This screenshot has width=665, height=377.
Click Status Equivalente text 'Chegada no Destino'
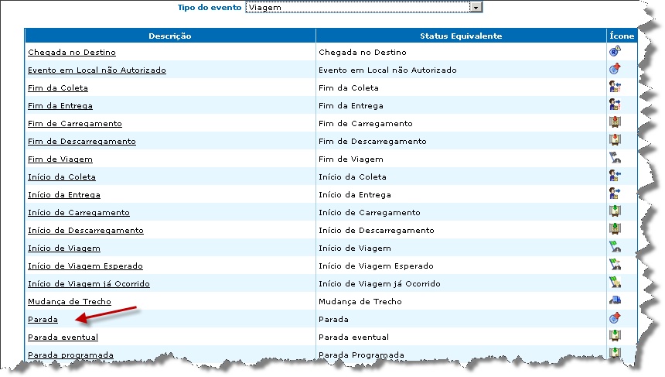363,52
